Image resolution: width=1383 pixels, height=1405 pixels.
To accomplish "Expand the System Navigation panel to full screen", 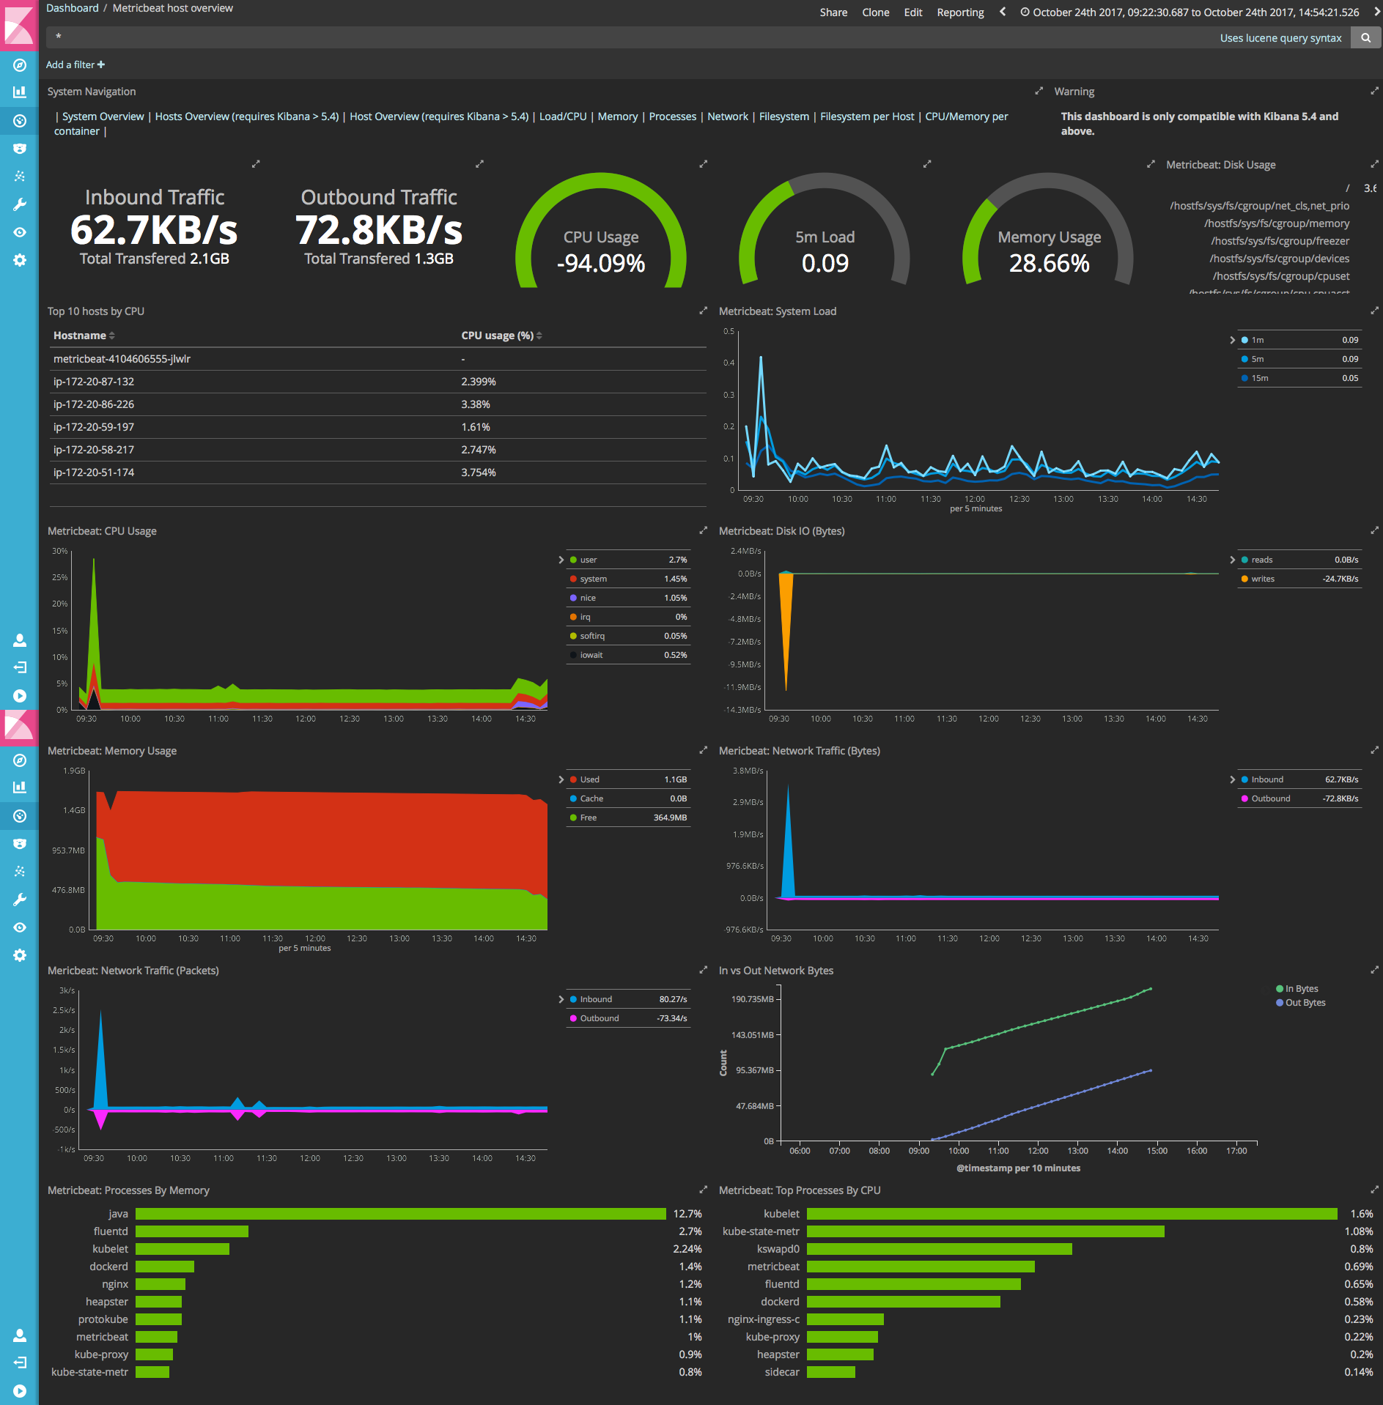I will [x=1039, y=91].
